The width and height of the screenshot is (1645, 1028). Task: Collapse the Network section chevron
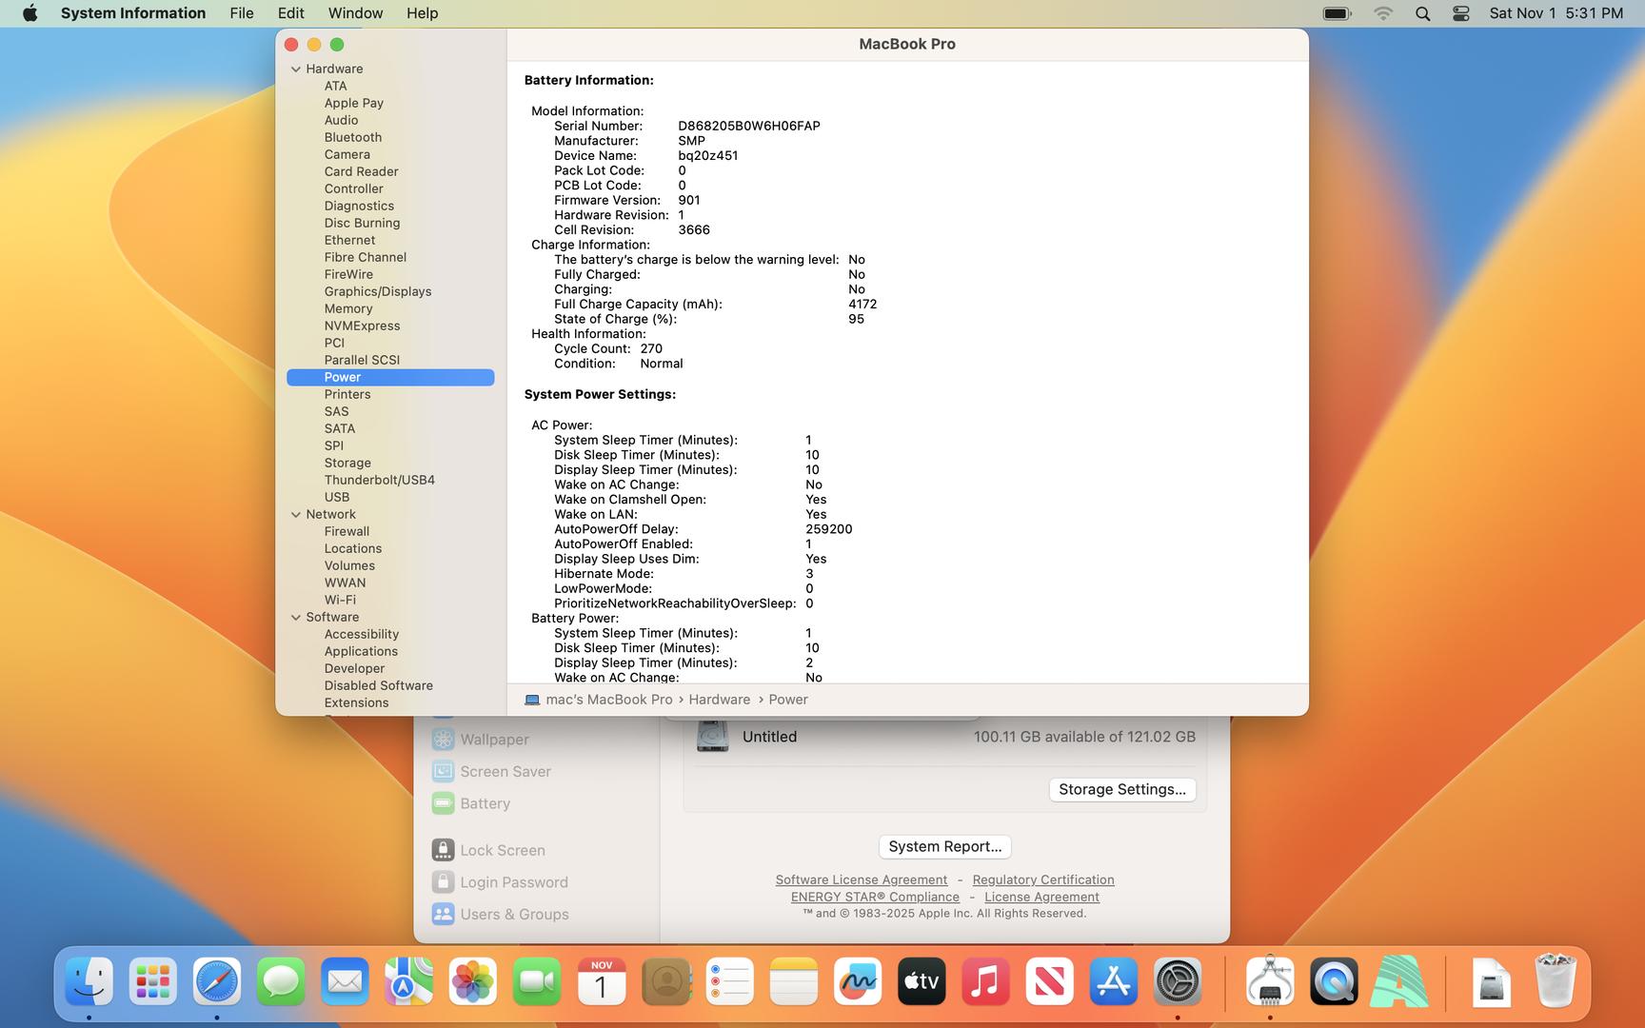296,515
